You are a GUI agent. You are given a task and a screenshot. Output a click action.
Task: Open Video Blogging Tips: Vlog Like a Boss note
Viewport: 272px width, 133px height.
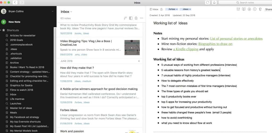tap(100, 48)
